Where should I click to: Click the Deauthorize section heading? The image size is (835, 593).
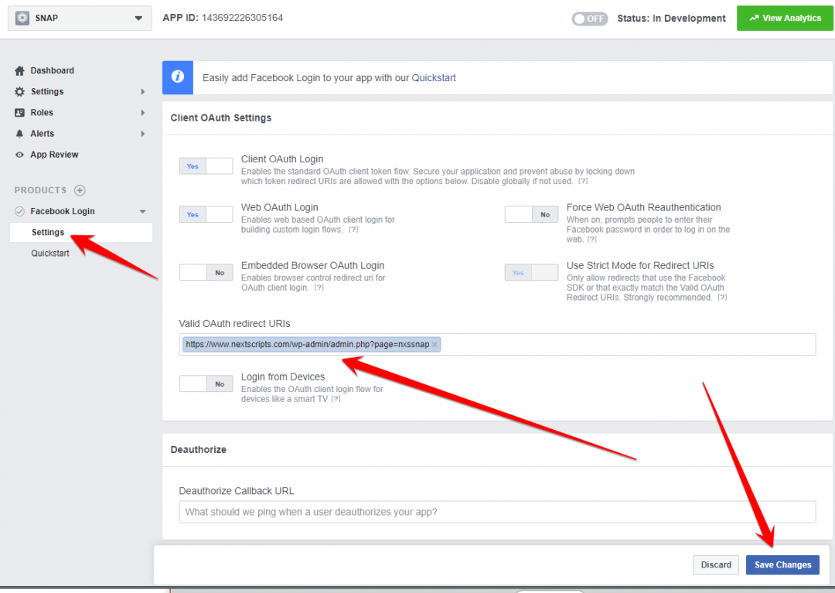pos(198,450)
